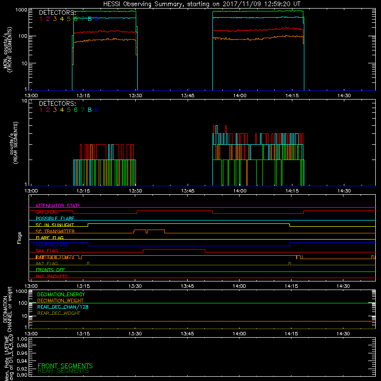The image size is (381, 381).
Task: Click dark green detector 7 in rear legend
Action: [82, 110]
